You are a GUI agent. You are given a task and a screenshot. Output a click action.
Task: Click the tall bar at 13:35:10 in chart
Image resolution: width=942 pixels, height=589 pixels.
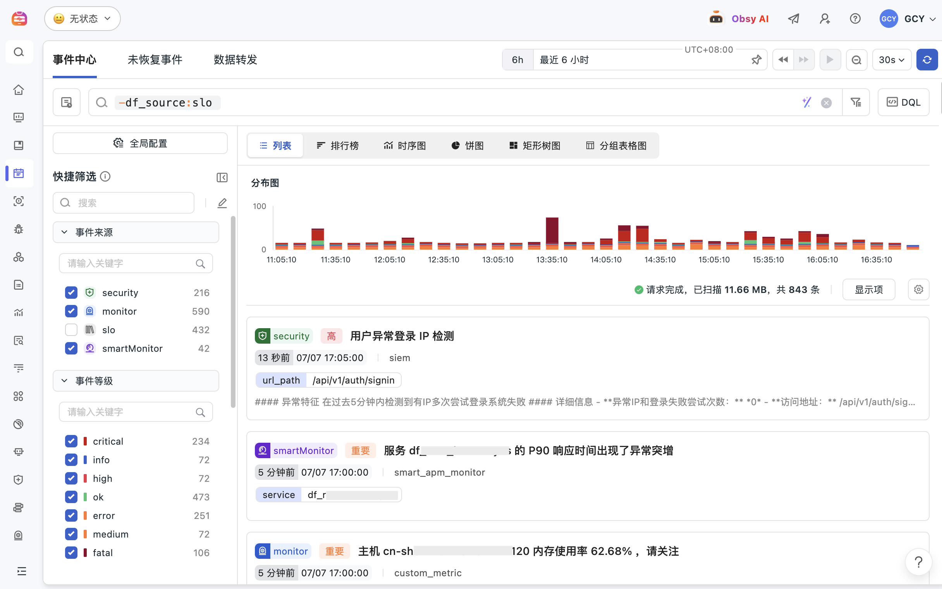tap(552, 233)
